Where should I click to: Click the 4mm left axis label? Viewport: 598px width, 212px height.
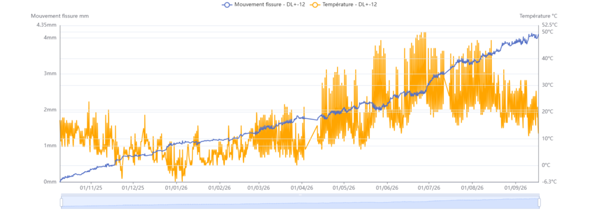(50, 38)
